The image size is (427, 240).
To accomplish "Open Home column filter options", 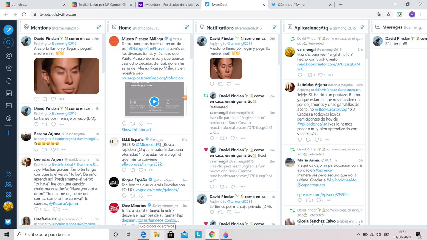I will 186,27.
